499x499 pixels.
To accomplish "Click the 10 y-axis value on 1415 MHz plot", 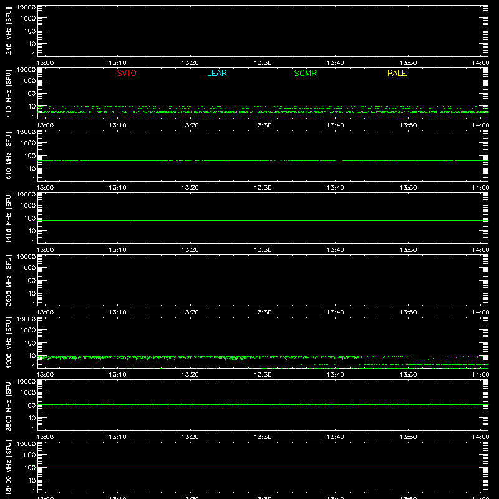I will coord(32,231).
